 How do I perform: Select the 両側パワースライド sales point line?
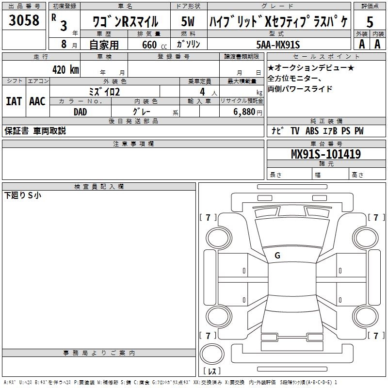(300, 89)
